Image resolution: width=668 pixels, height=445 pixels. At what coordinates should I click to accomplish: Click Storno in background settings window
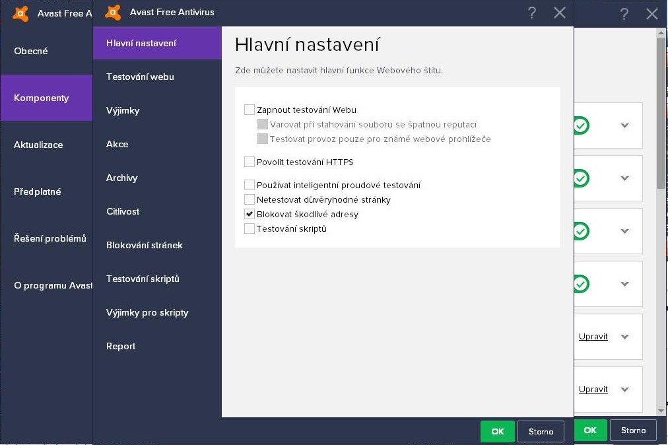634,430
